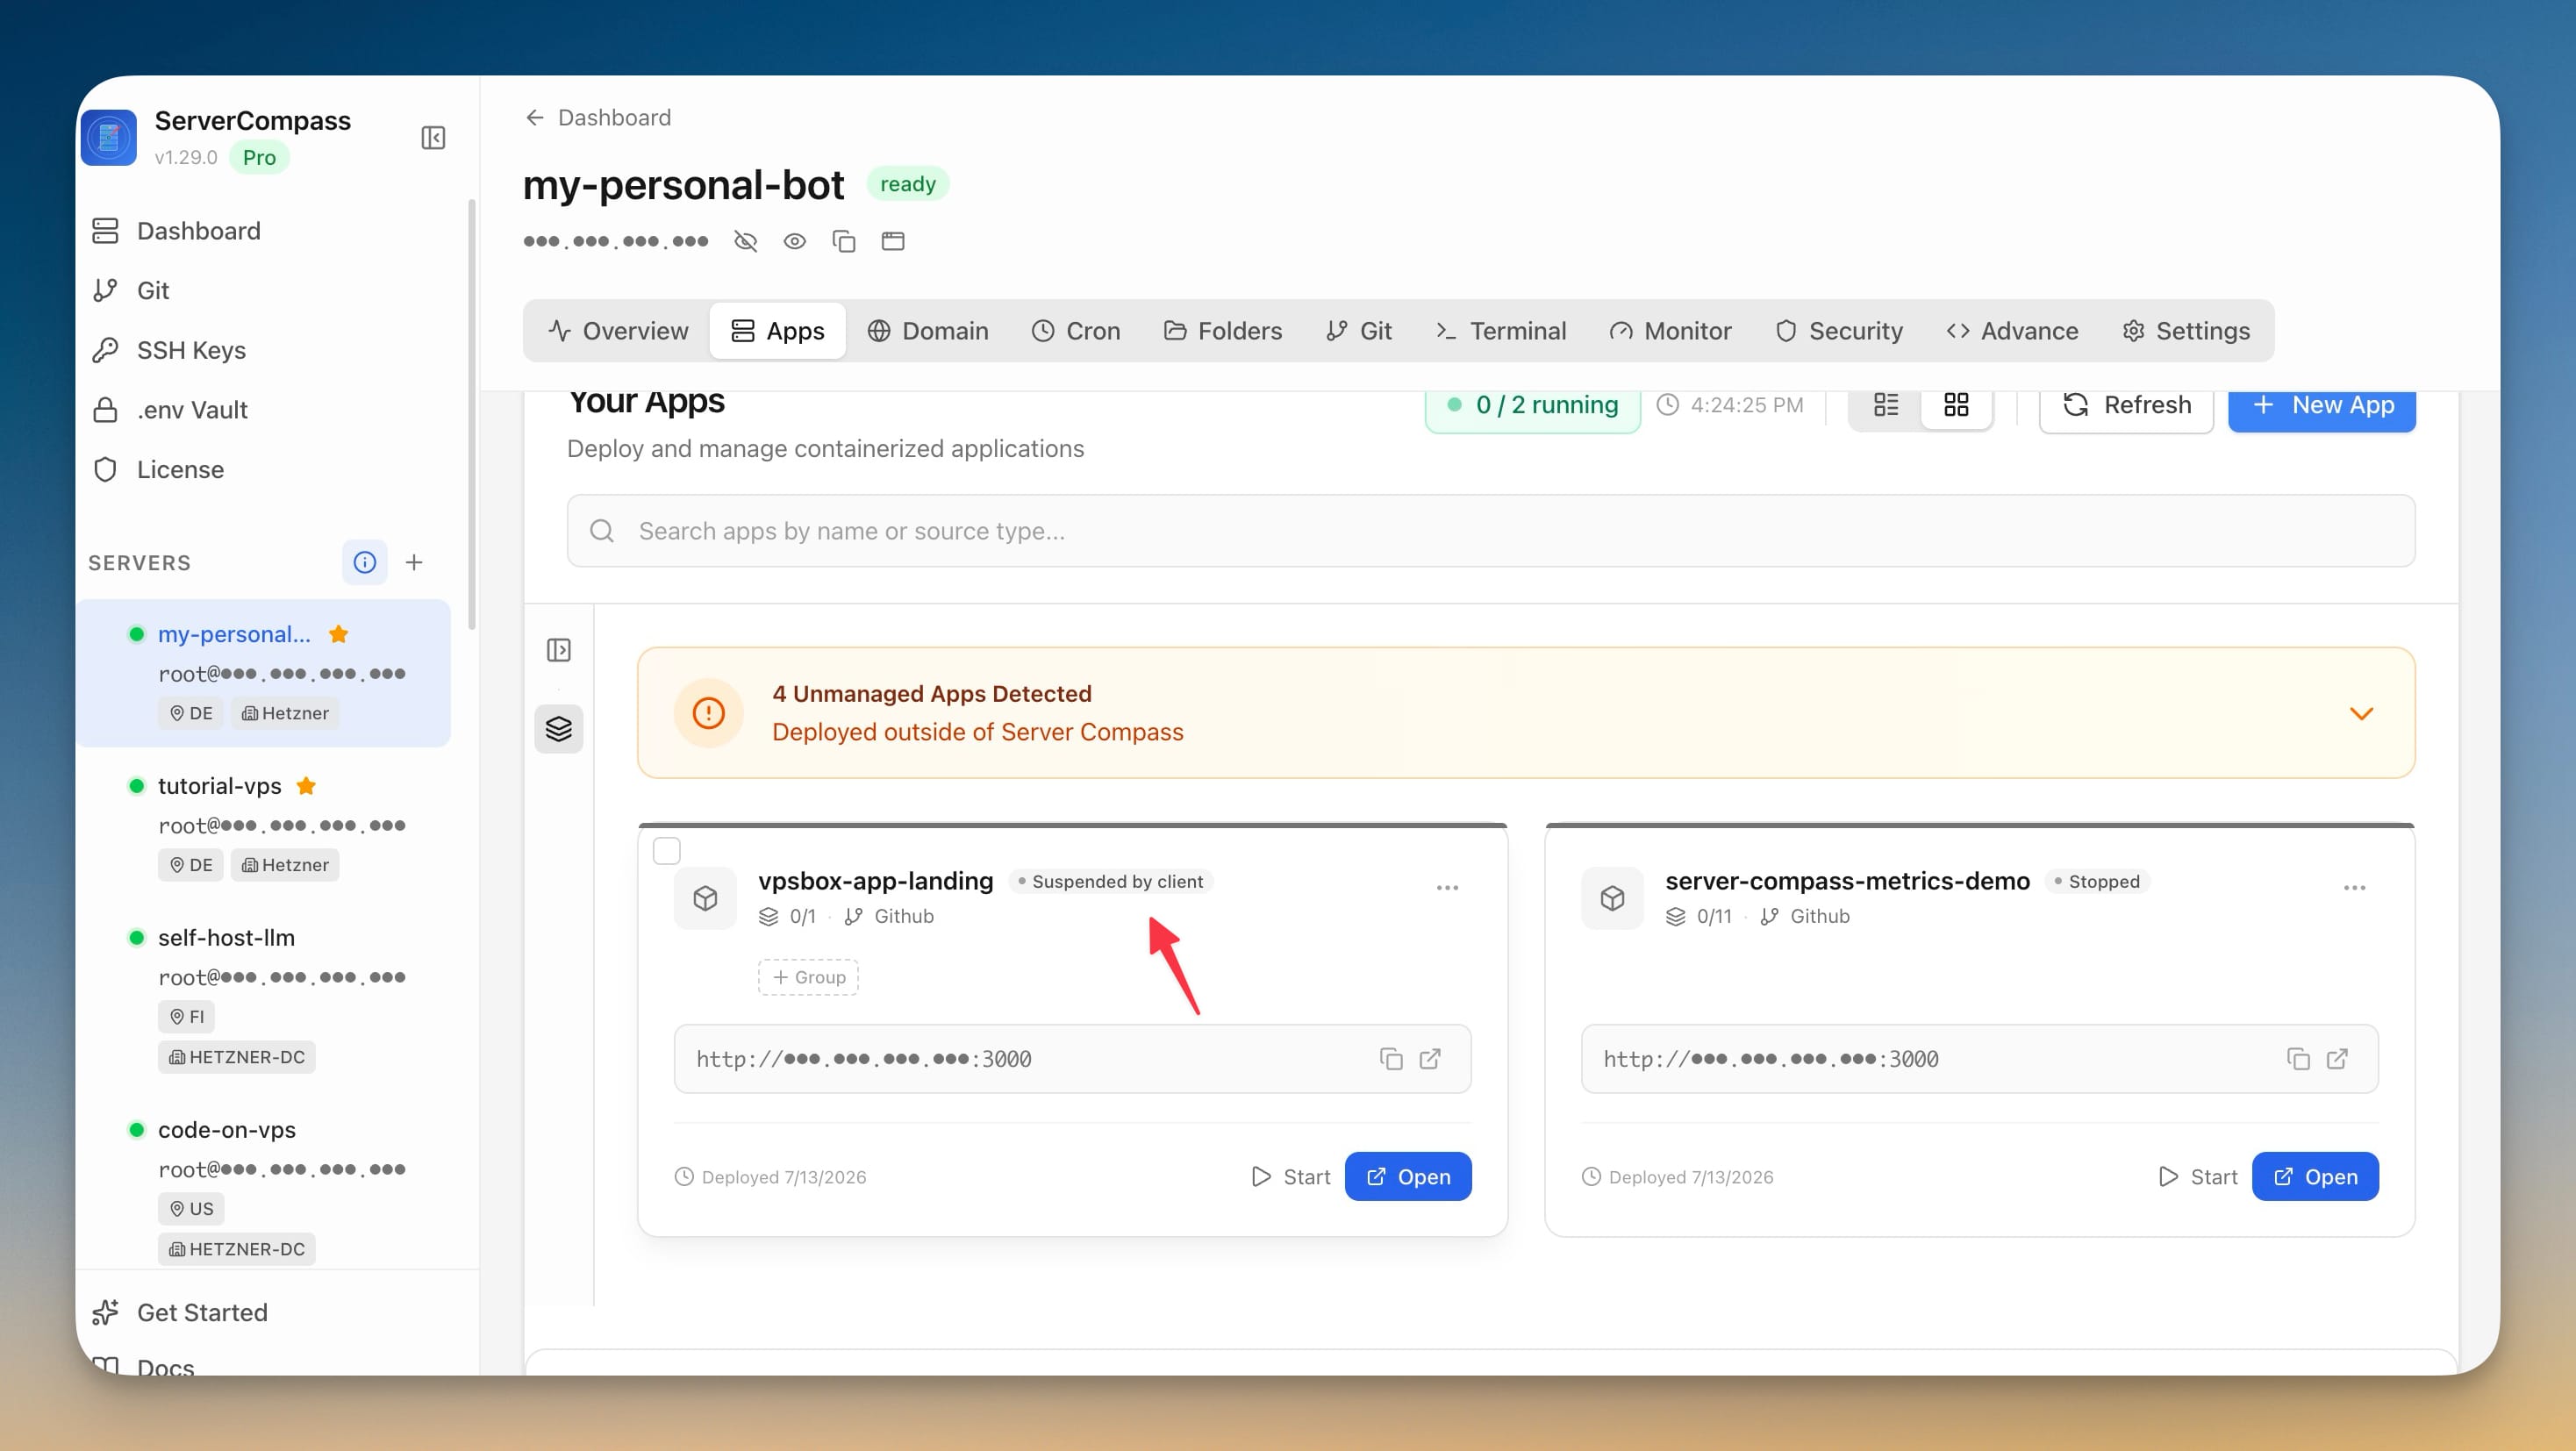Click the Stopped status label
The image size is (2576, 1451).
click(2097, 881)
